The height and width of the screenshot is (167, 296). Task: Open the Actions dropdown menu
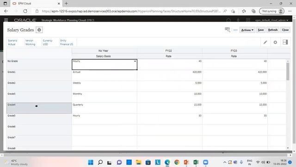coord(247,30)
